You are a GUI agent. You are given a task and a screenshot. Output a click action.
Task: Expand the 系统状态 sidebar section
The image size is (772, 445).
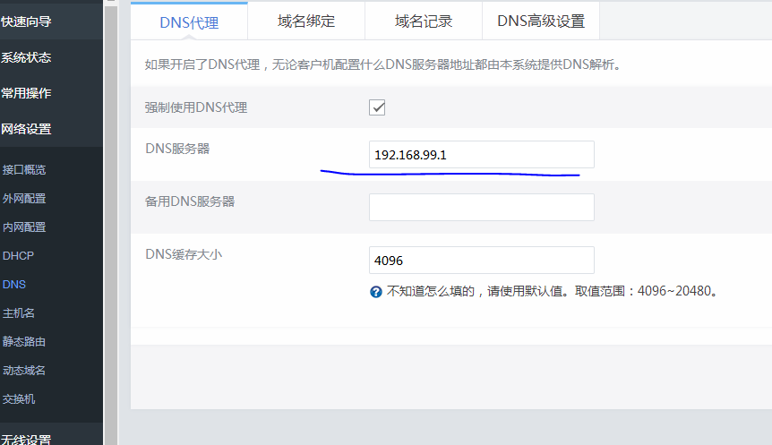click(27, 57)
